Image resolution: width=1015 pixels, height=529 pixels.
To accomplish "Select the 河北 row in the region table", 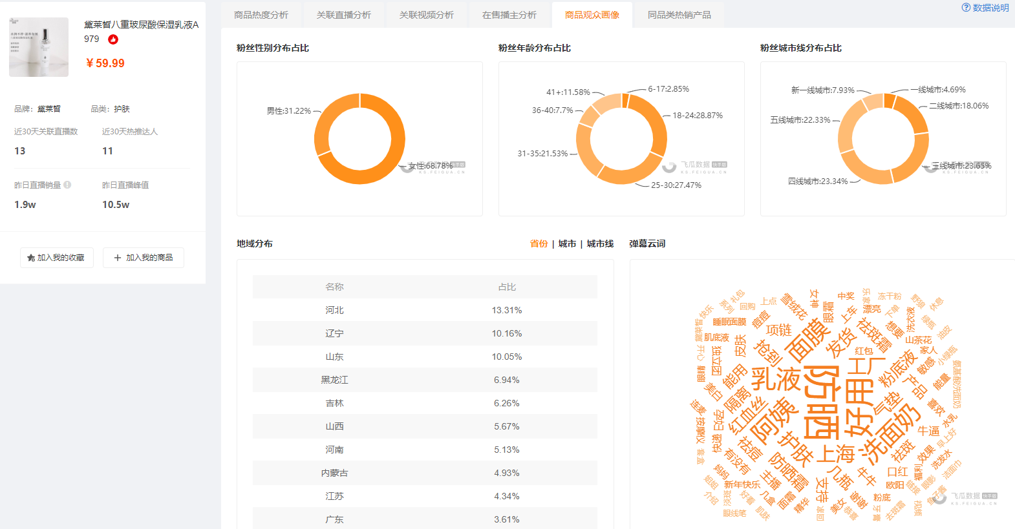I will [x=425, y=310].
